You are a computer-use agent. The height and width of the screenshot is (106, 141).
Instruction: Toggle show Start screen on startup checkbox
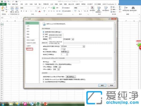click(43, 82)
